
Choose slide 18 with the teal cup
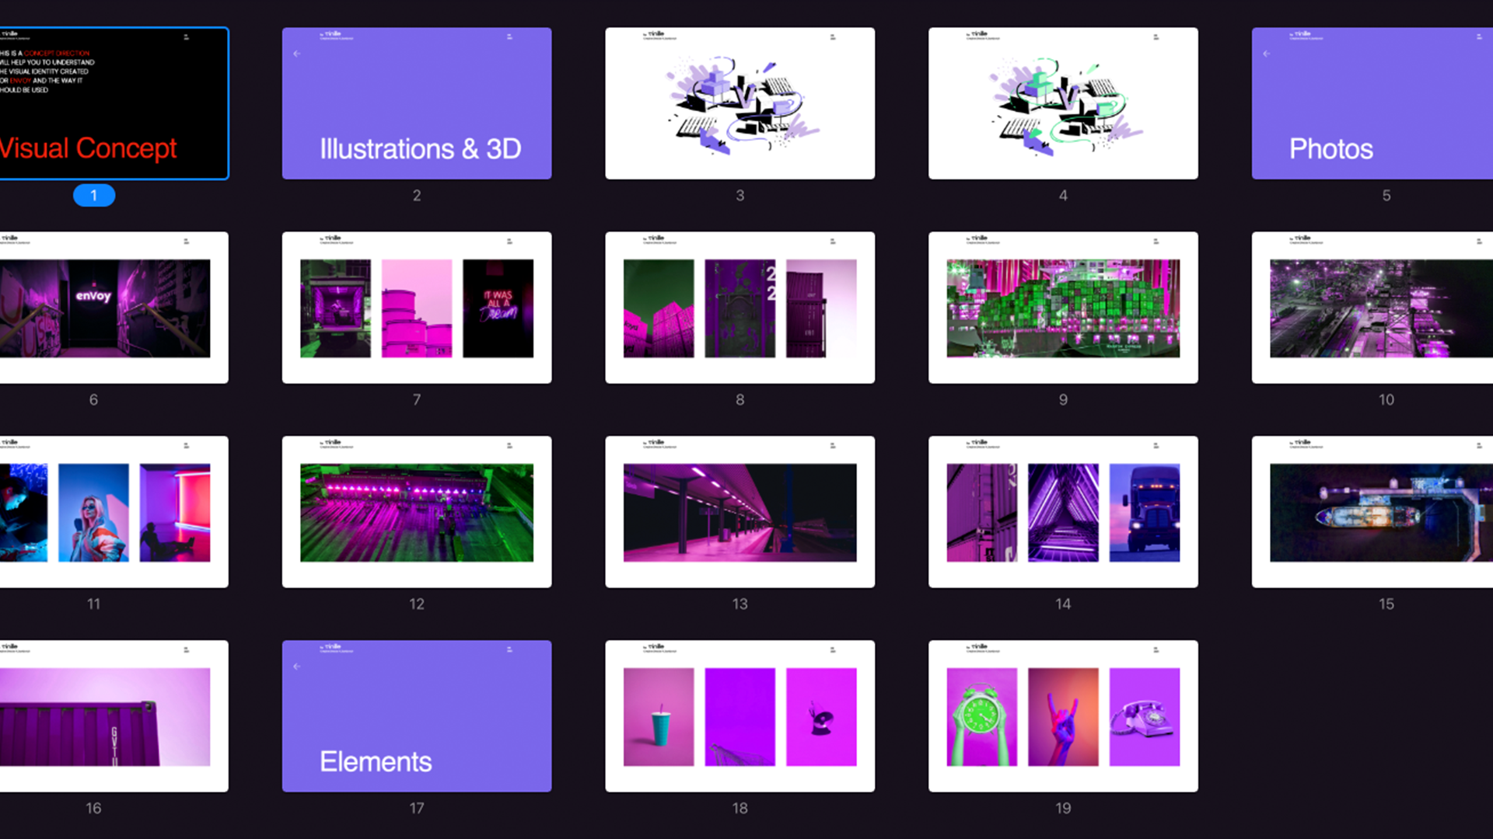click(x=740, y=716)
